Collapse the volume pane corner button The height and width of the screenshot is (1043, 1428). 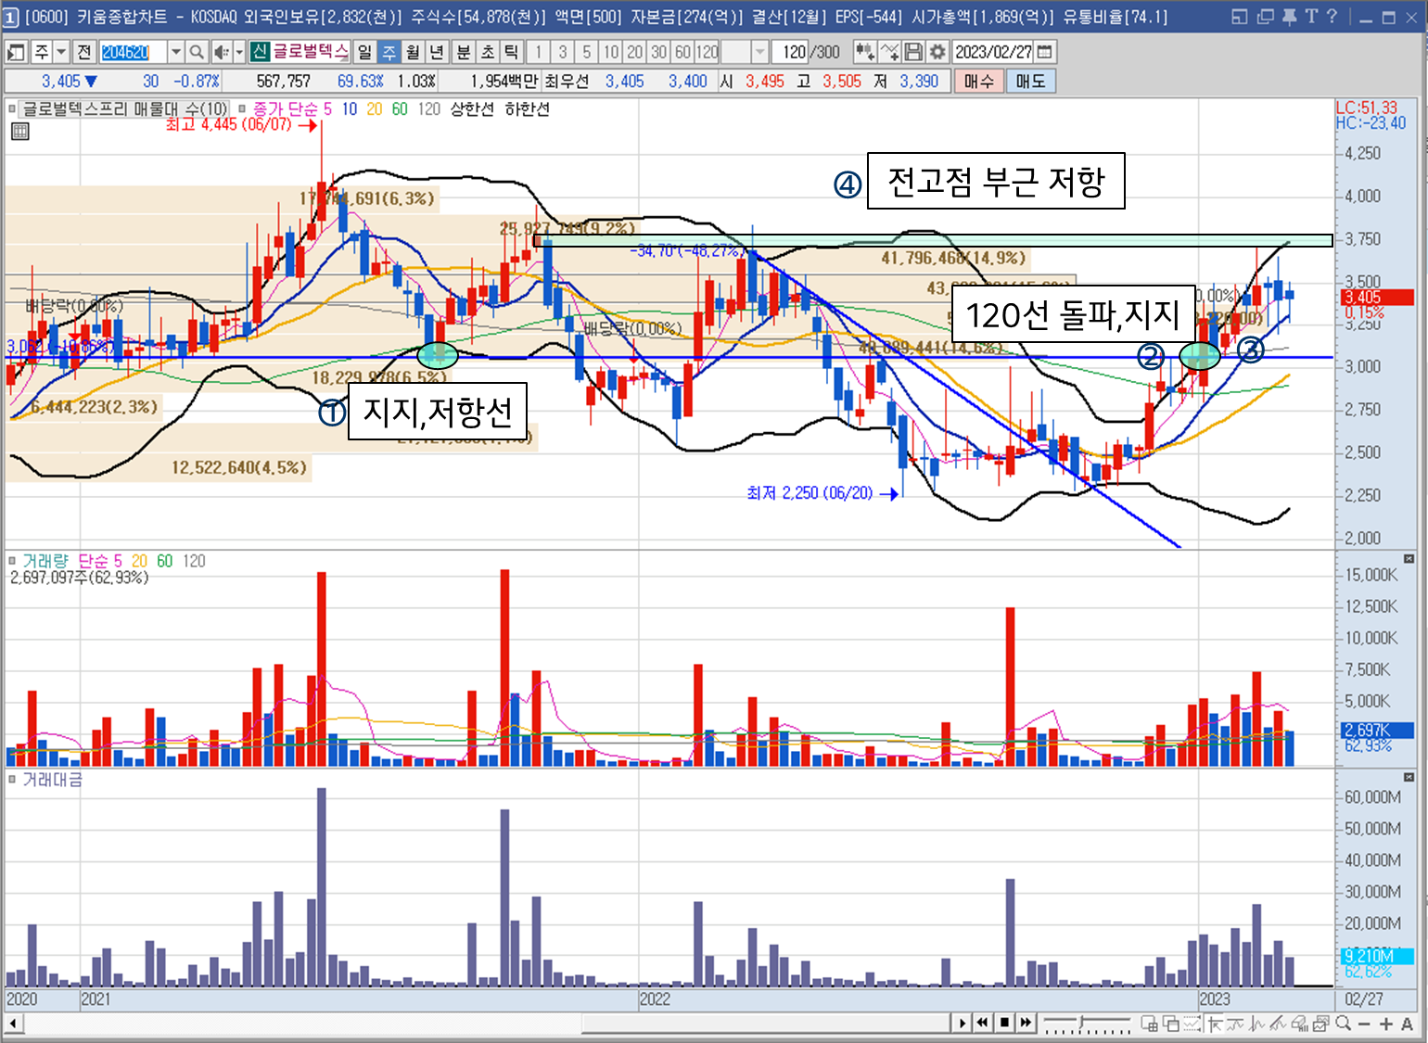pyautogui.click(x=1409, y=558)
